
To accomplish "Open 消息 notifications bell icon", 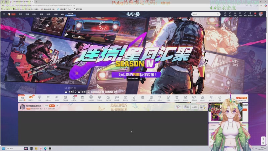I will [x=245, y=14].
